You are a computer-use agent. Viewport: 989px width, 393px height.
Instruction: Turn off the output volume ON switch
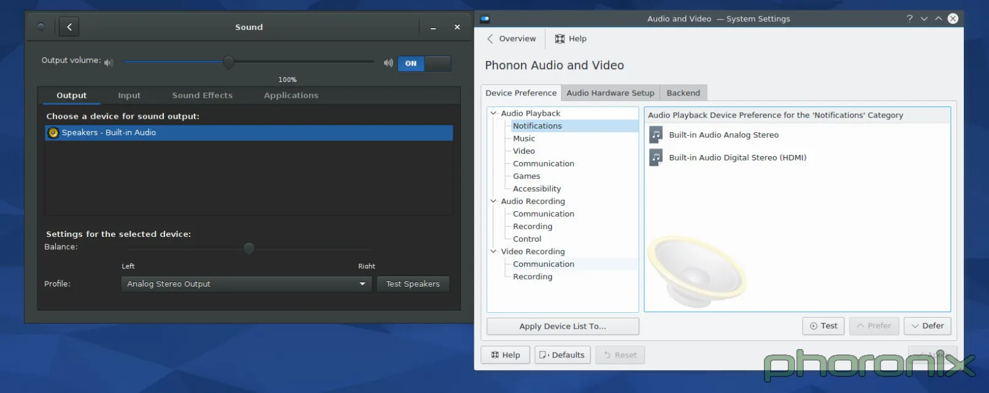424,63
